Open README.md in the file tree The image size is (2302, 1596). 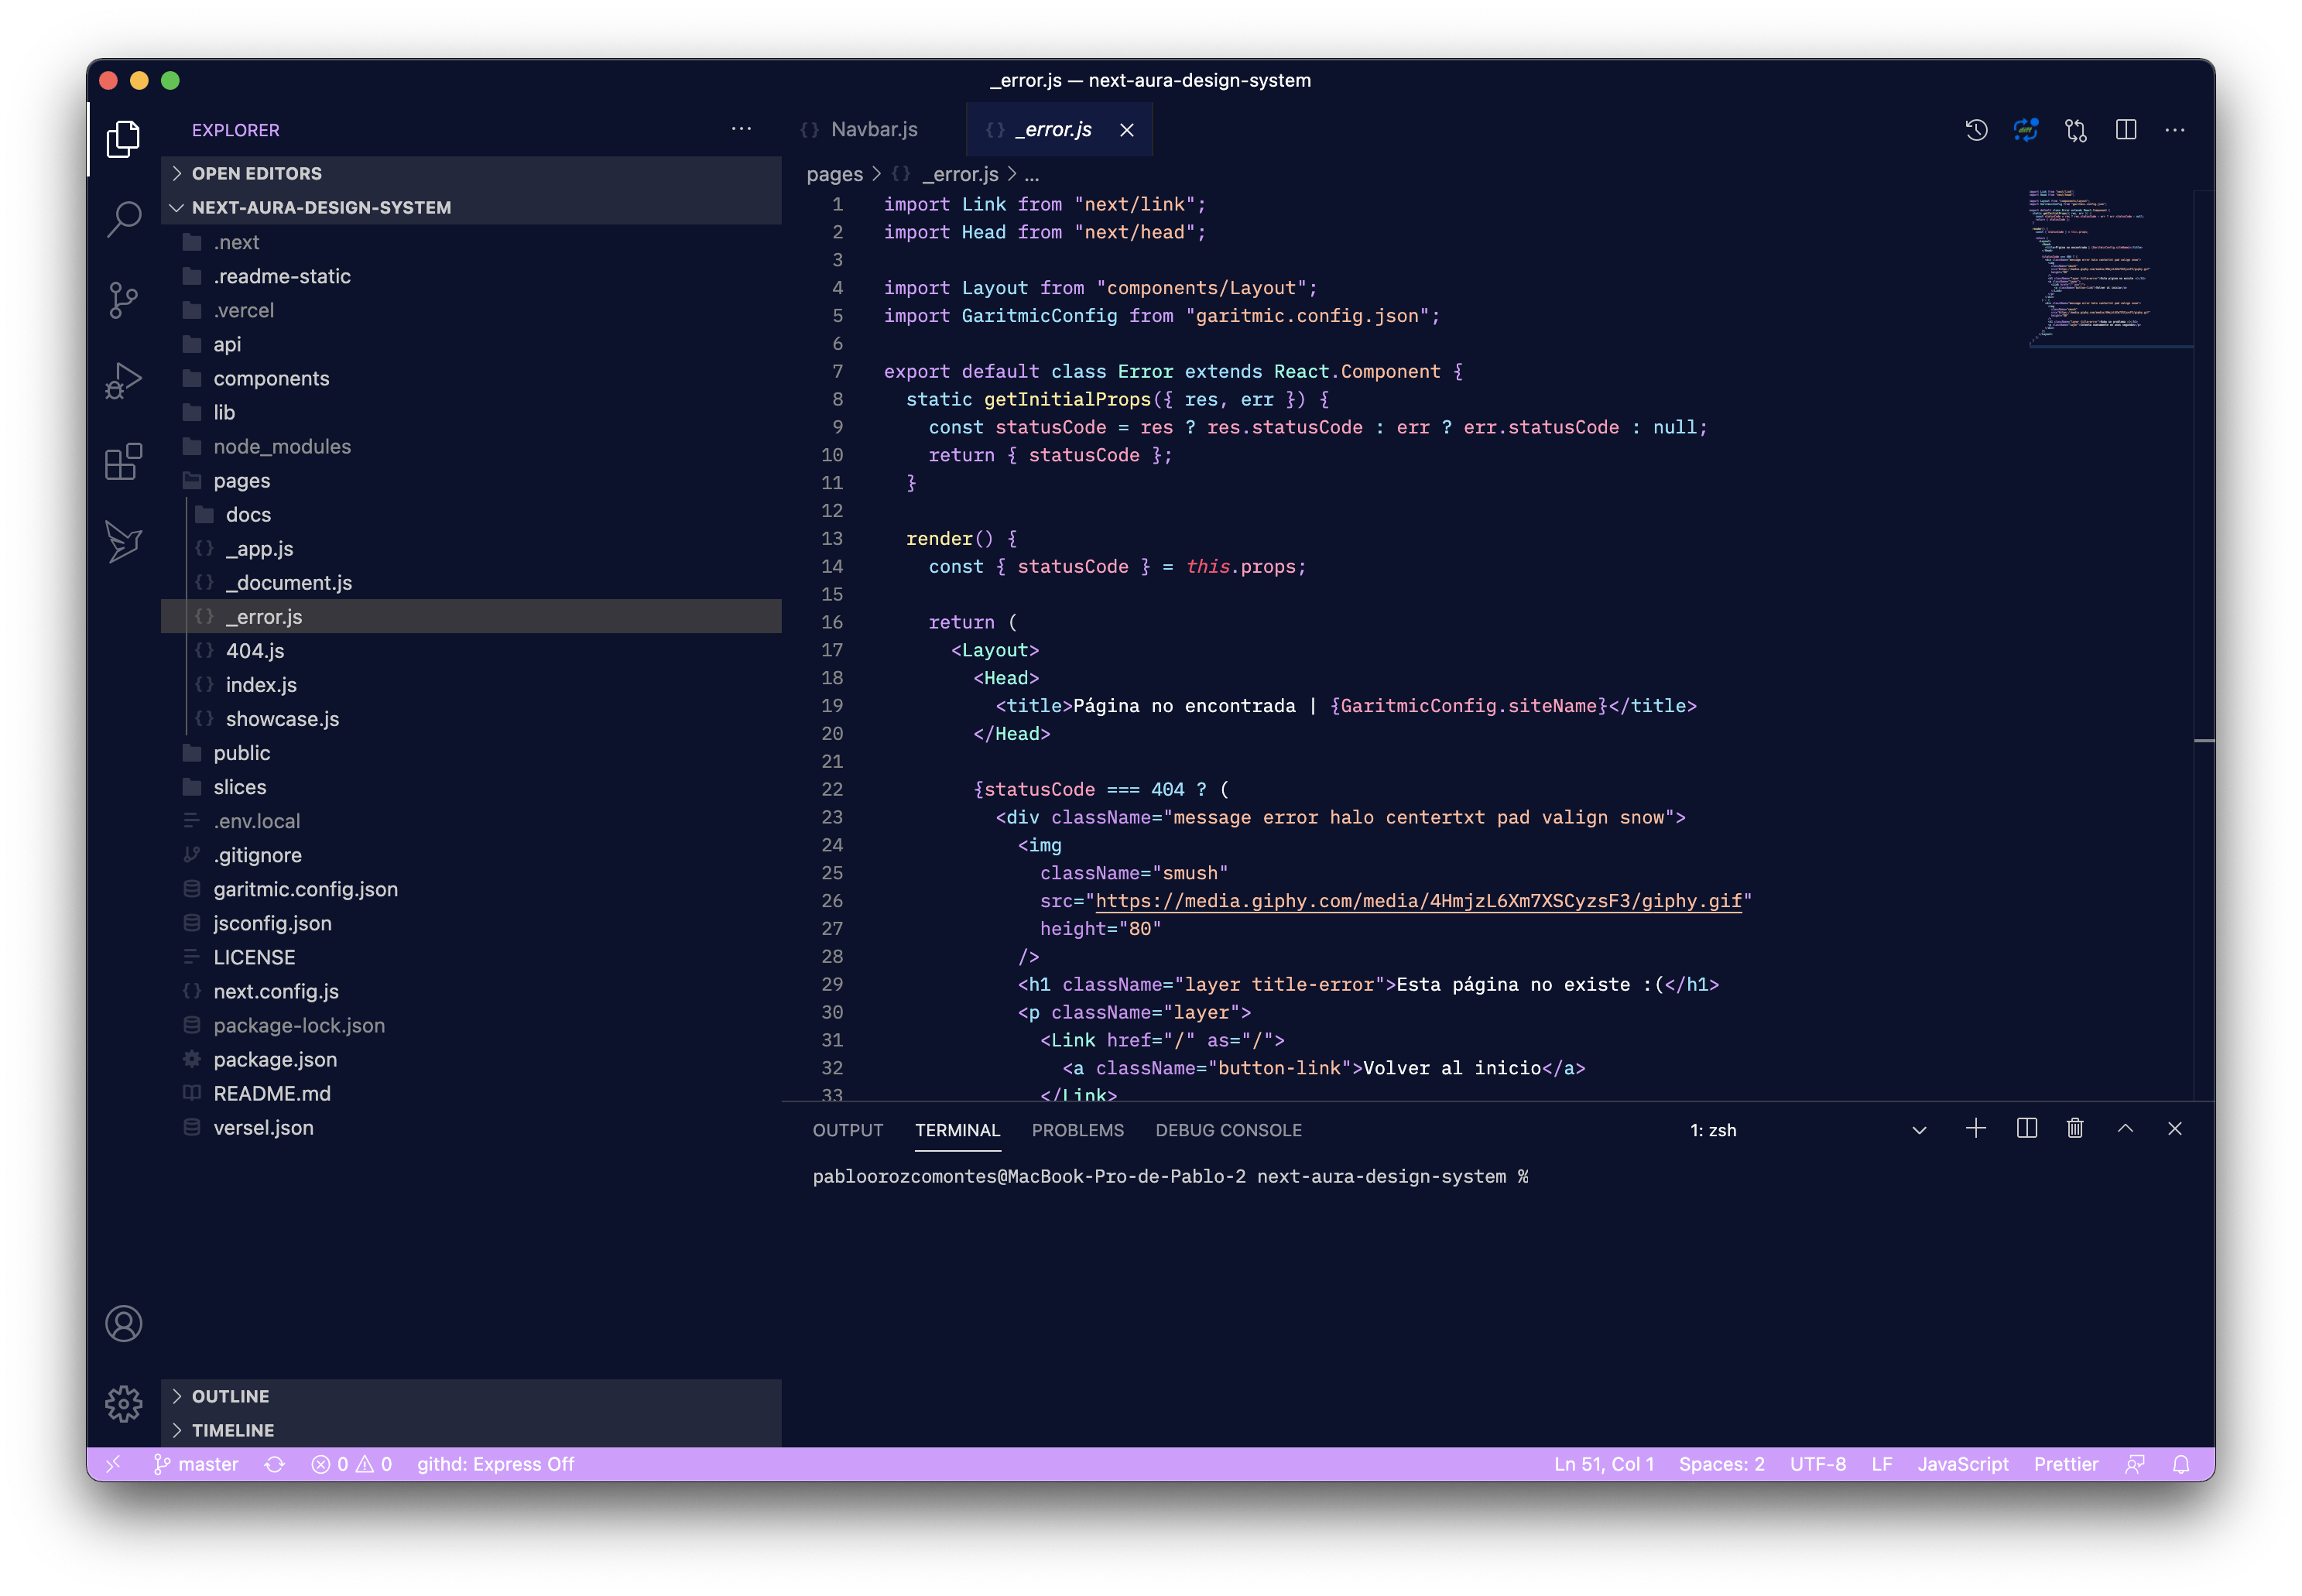(x=471, y=1093)
